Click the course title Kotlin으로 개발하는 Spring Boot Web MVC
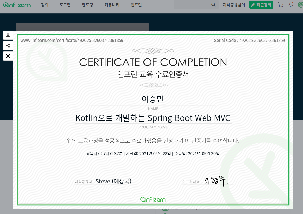 click(153, 118)
